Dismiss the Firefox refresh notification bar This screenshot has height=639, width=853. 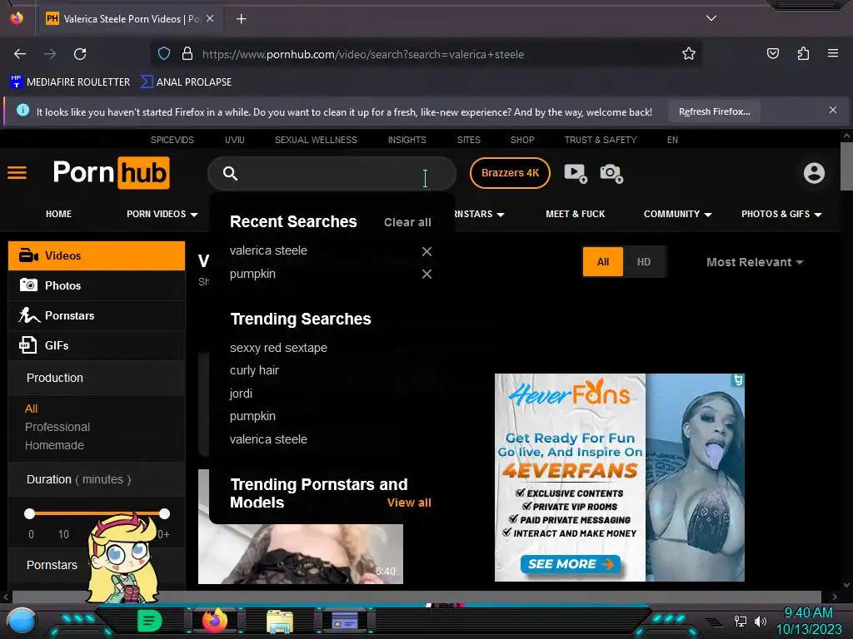point(833,110)
